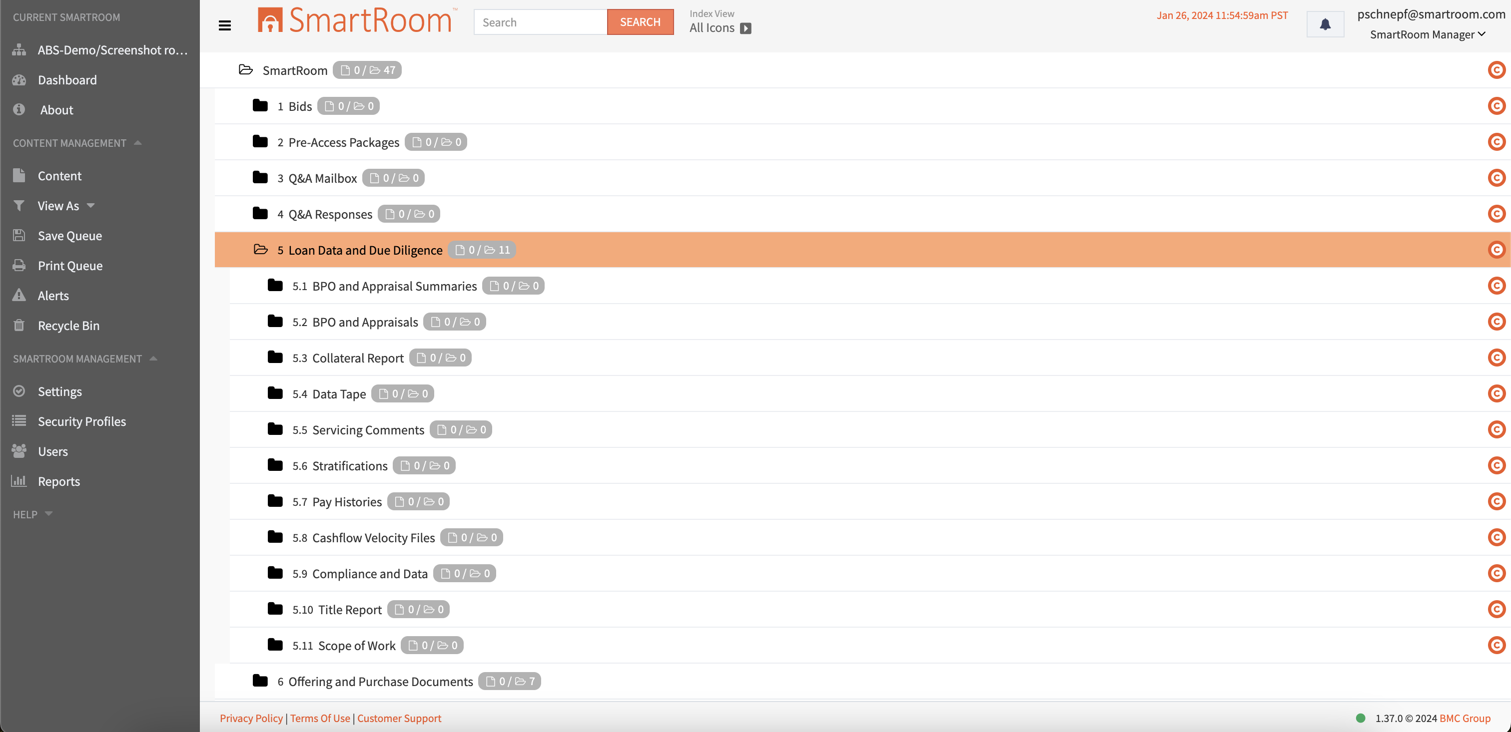
Task: Collapse the Content Management section
Action: [x=137, y=143]
